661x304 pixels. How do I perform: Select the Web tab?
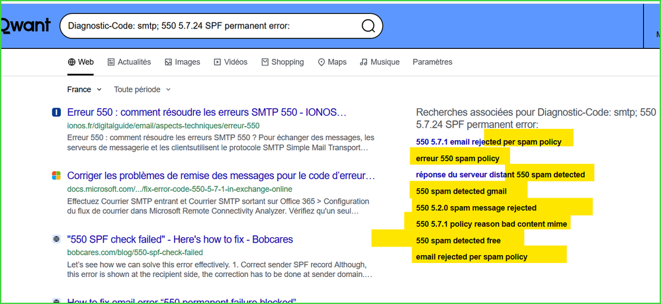coord(81,62)
